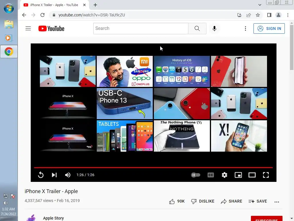
Task: Click into the YouTube Search field
Action: point(141,28)
